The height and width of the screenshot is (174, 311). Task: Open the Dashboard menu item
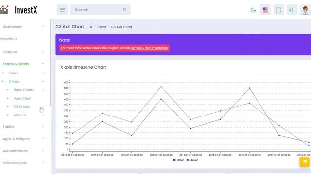[x=12, y=27]
